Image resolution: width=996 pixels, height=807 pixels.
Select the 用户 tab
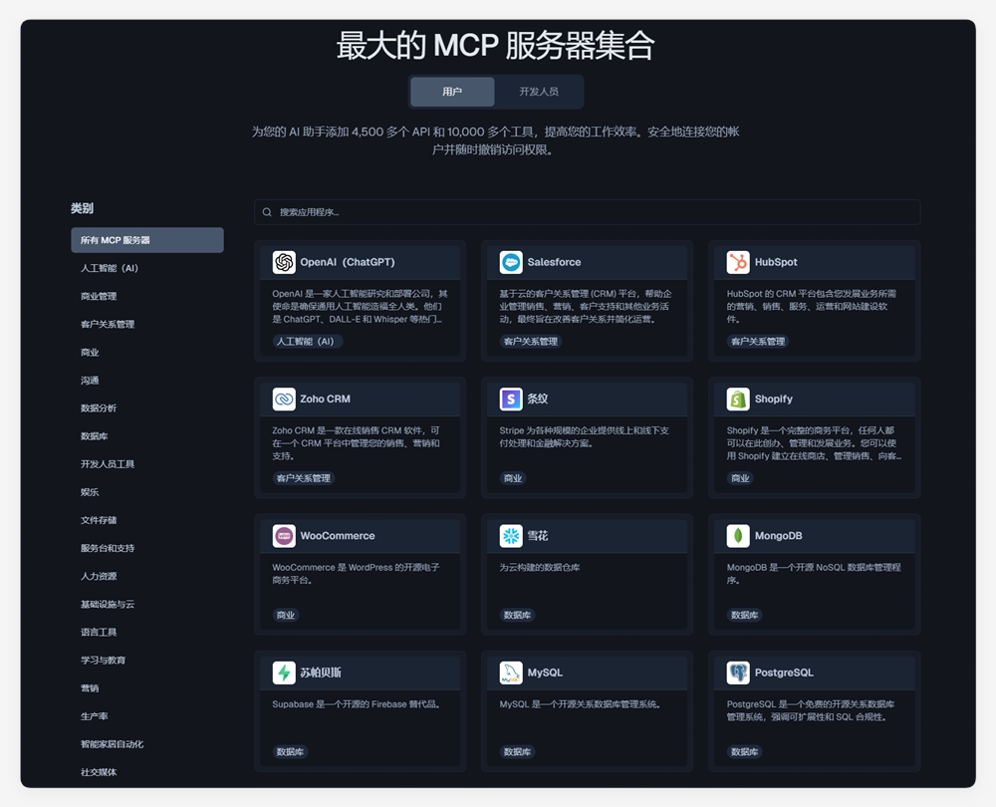click(453, 92)
